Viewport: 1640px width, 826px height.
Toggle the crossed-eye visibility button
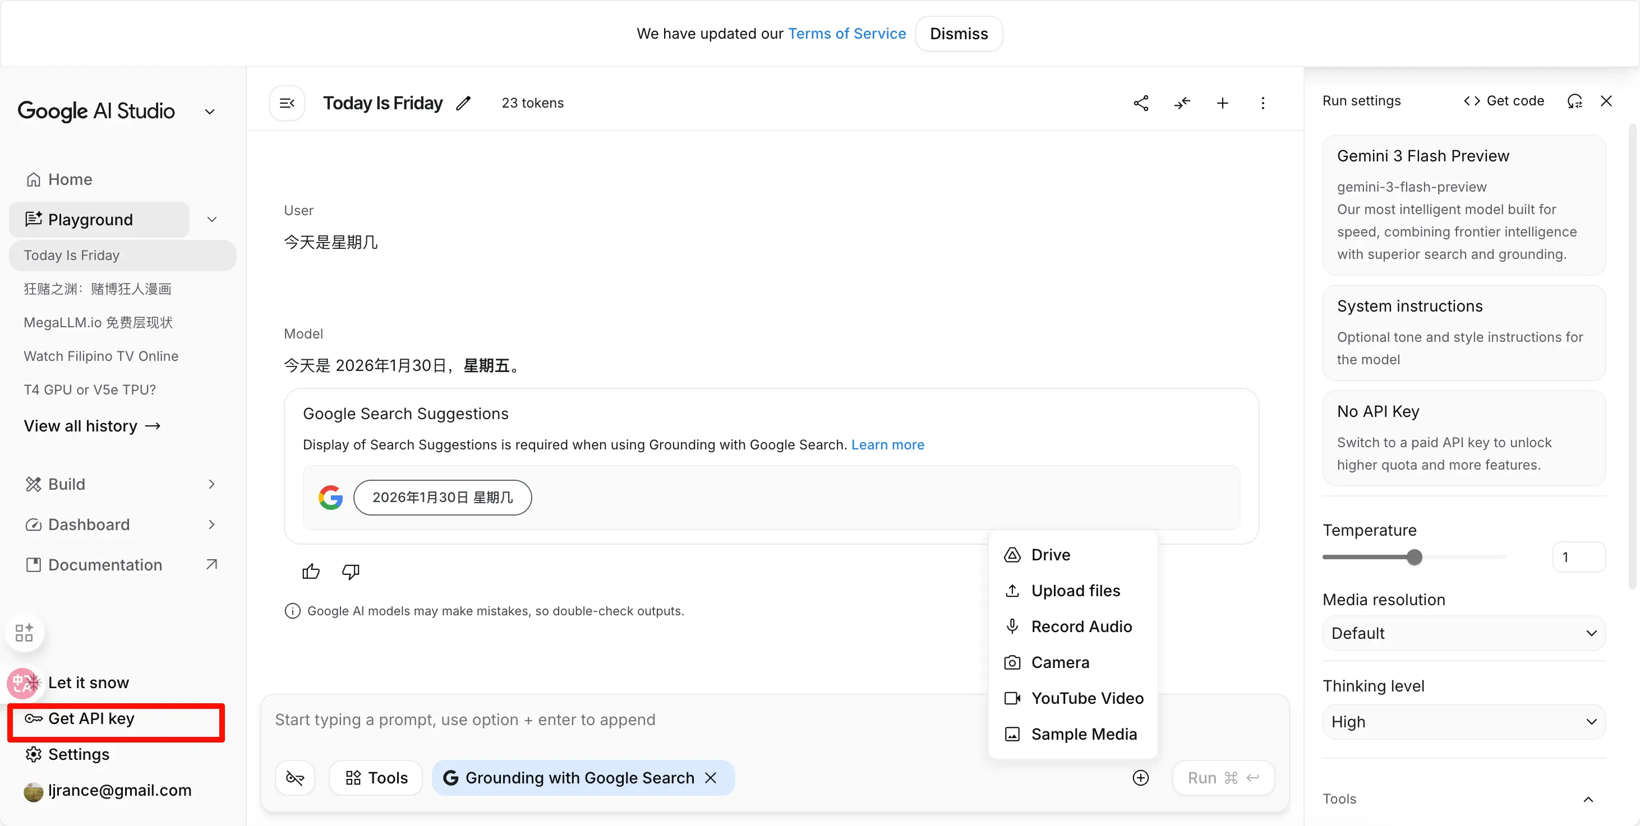295,778
